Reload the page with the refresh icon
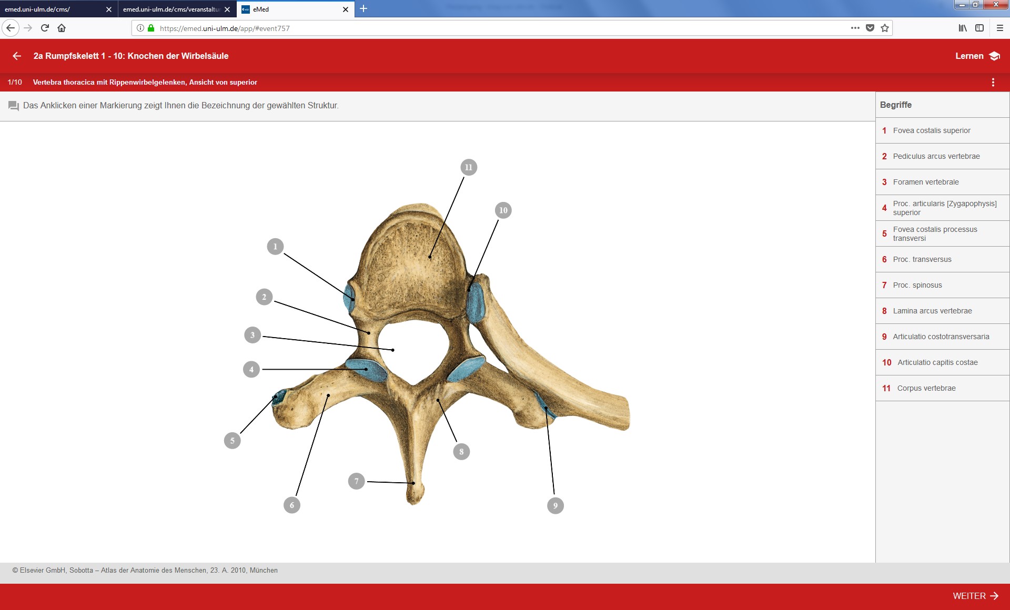Viewport: 1010px width, 610px height. pyautogui.click(x=45, y=28)
